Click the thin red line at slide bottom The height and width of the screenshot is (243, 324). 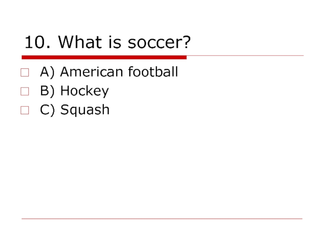coord(162,219)
